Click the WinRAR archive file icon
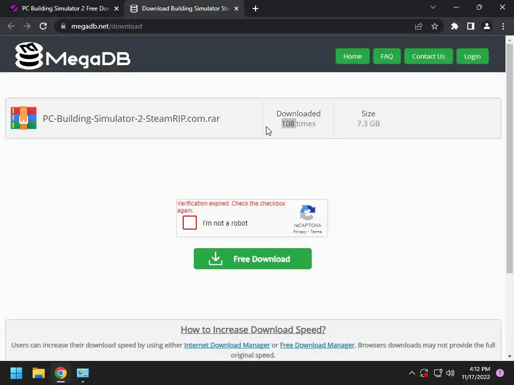 (24, 118)
